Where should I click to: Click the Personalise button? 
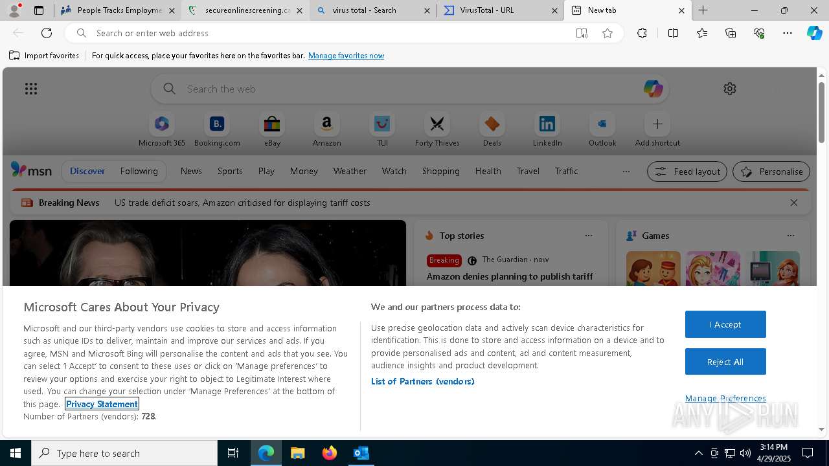(771, 172)
